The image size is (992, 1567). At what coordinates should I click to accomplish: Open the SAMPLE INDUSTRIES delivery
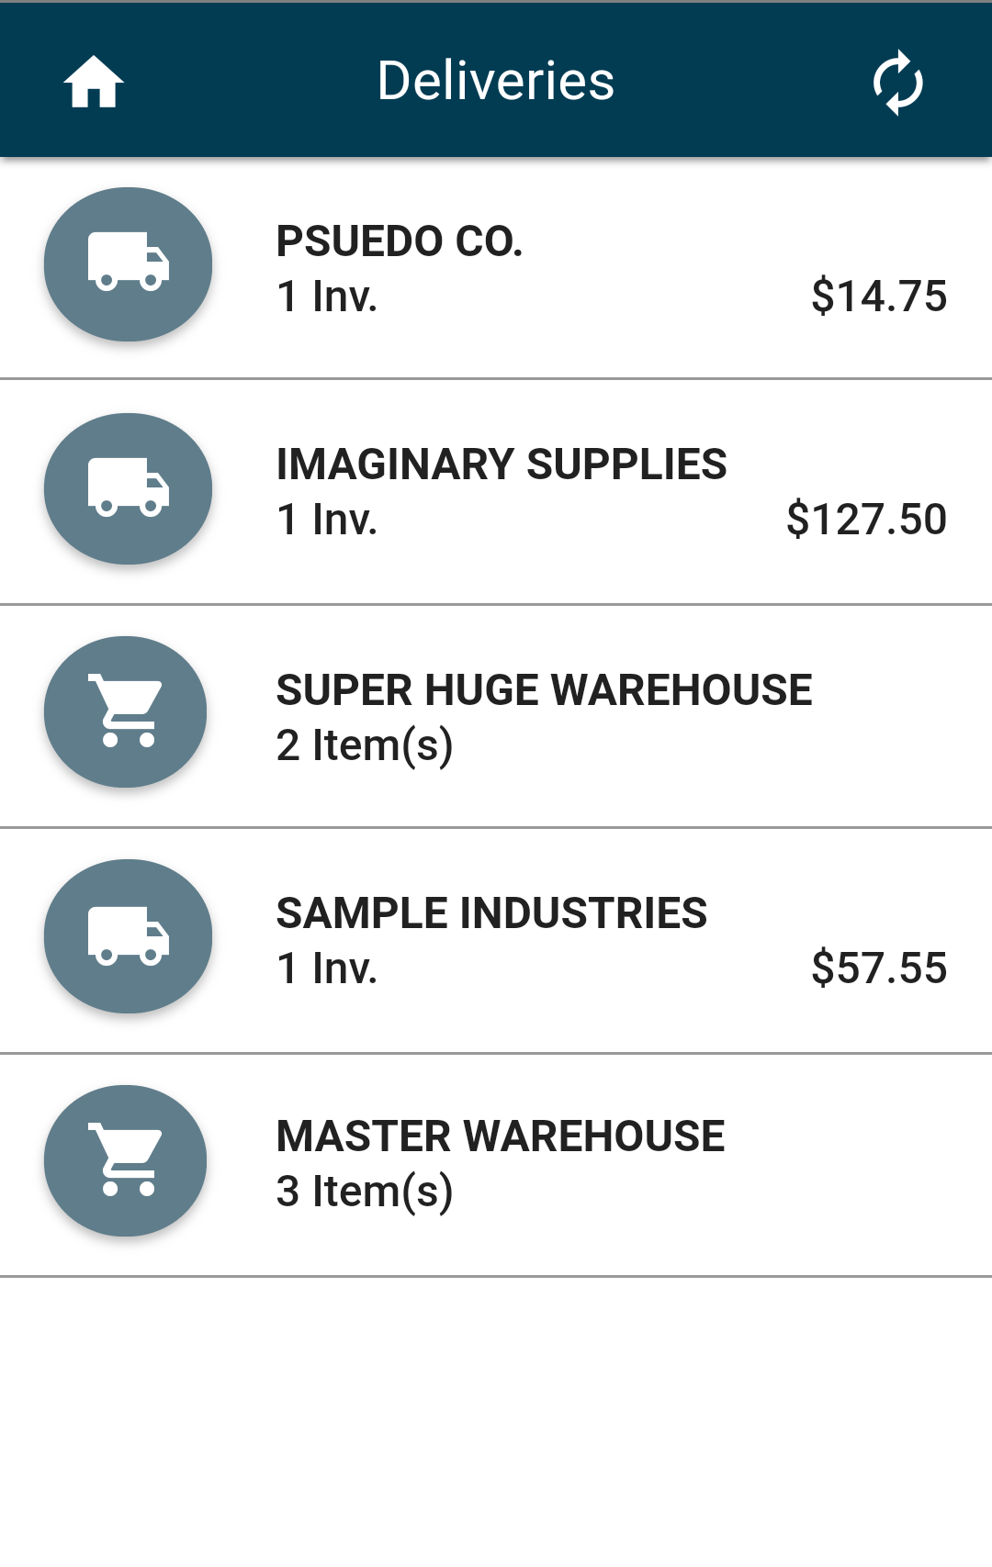[x=496, y=940]
